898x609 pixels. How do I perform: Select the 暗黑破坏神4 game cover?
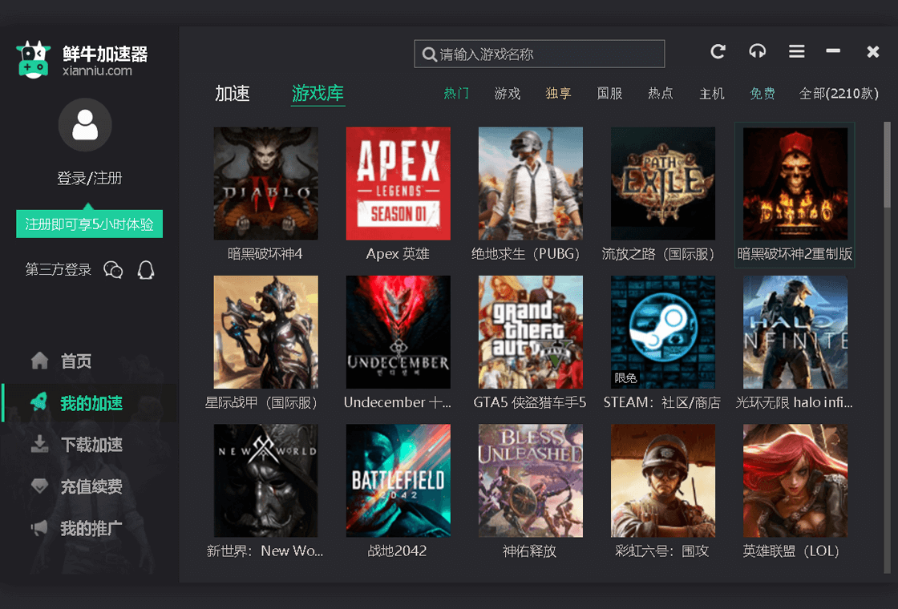265,184
